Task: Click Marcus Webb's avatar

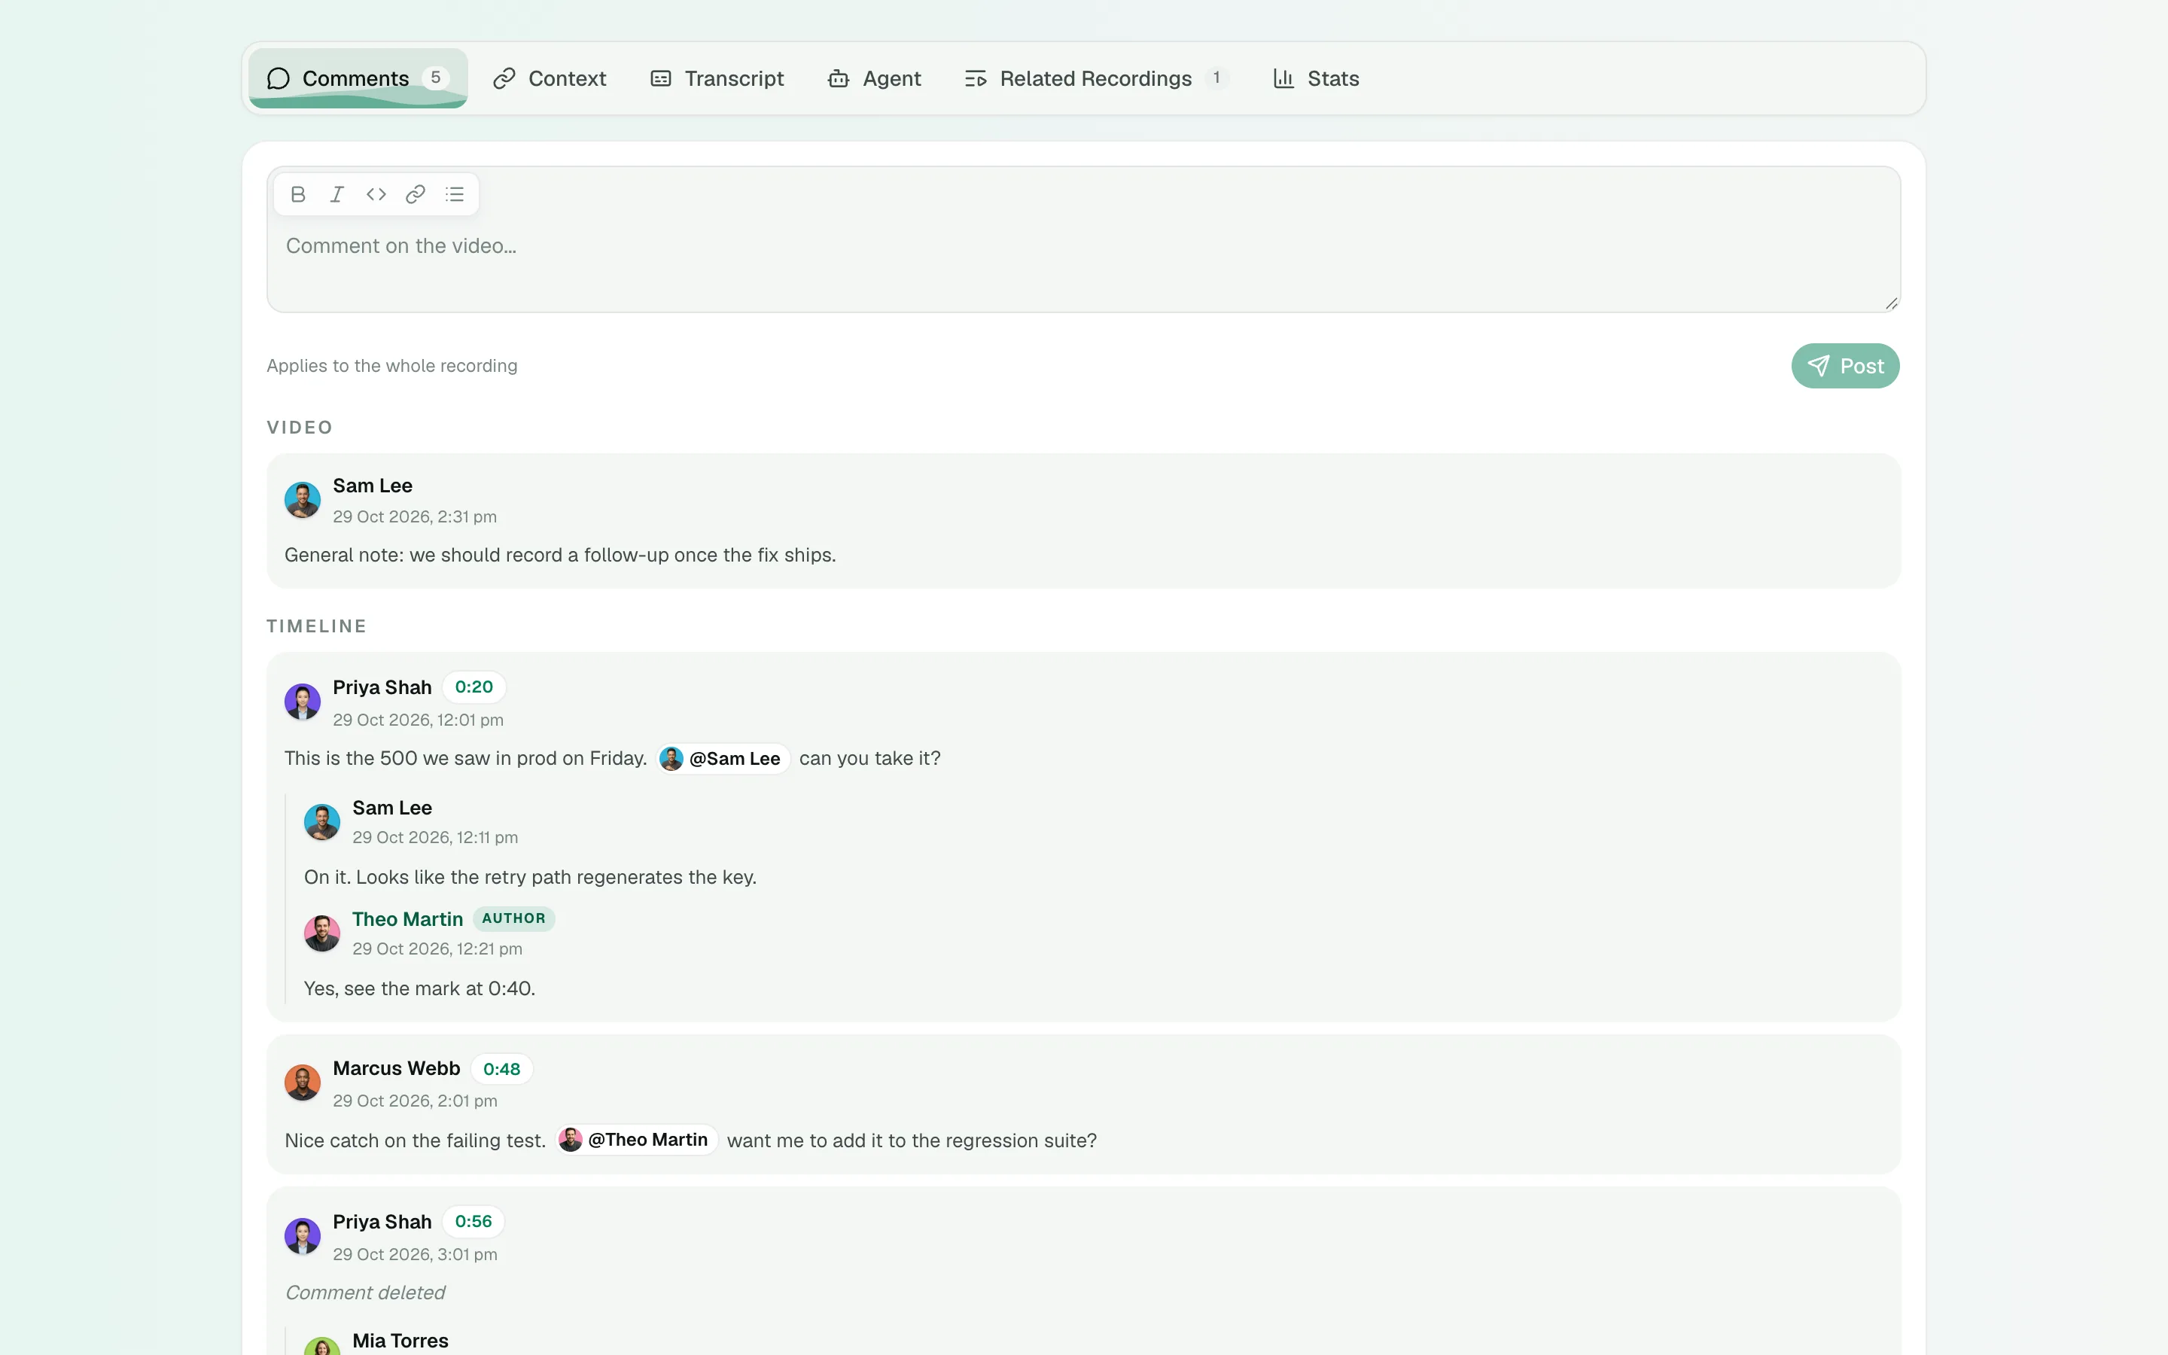Action: point(302,1082)
